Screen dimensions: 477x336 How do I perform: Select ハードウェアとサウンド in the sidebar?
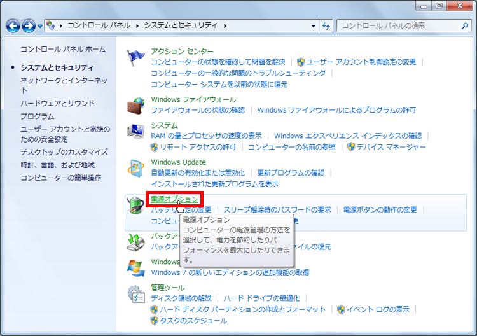pos(57,103)
